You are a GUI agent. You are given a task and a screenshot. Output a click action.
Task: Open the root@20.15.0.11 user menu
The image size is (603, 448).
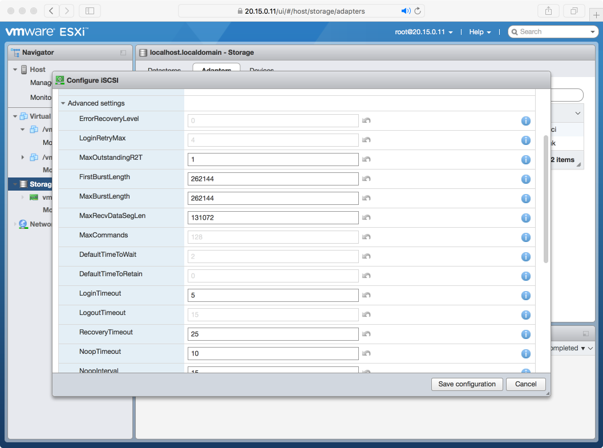click(x=424, y=32)
